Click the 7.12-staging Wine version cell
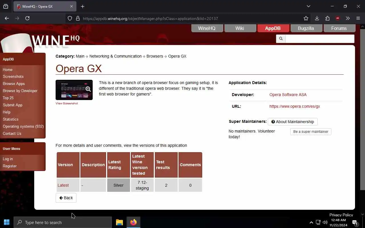Image resolution: width=365 pixels, height=228 pixels. pos(142,185)
